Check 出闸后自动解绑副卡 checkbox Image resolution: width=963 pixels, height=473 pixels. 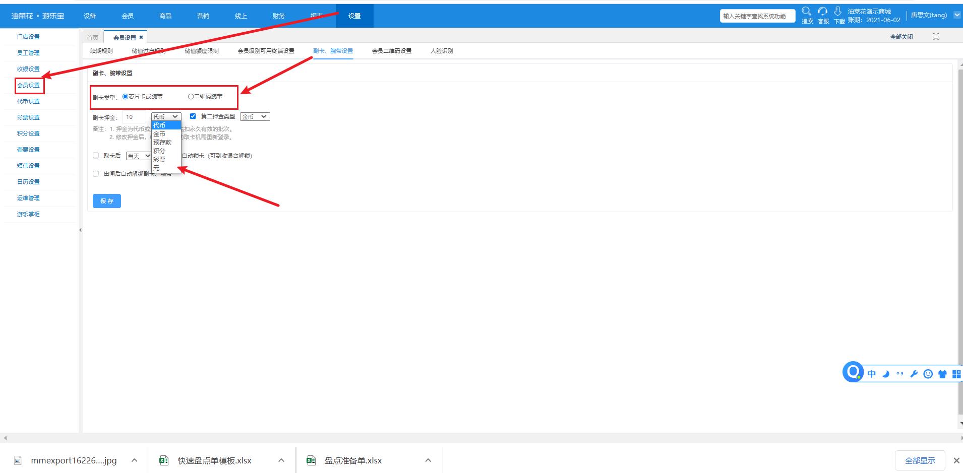(96, 174)
